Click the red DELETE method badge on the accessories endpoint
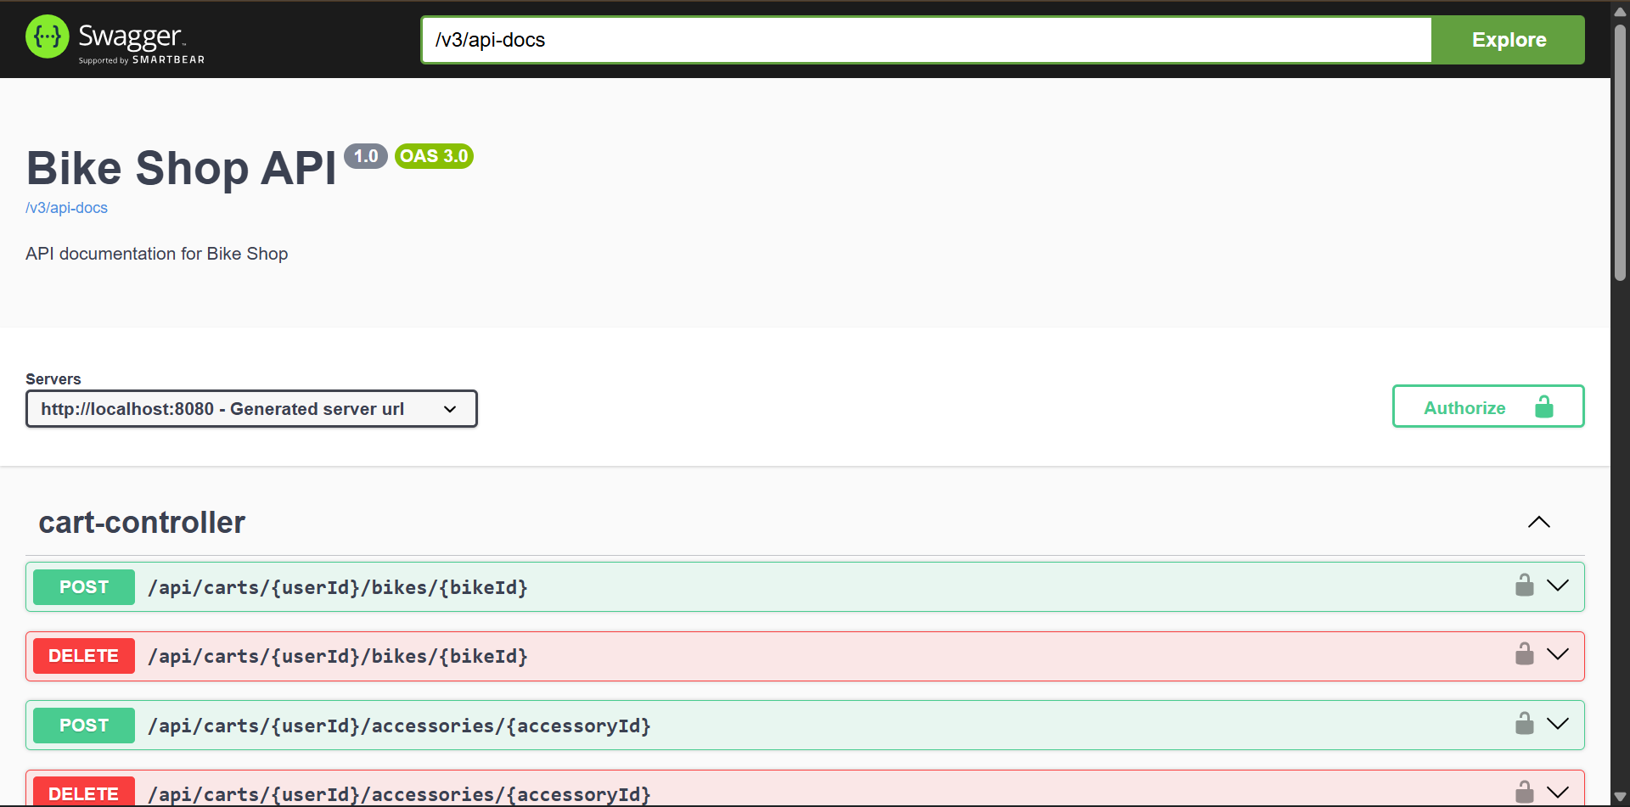The image size is (1630, 807). (82, 793)
